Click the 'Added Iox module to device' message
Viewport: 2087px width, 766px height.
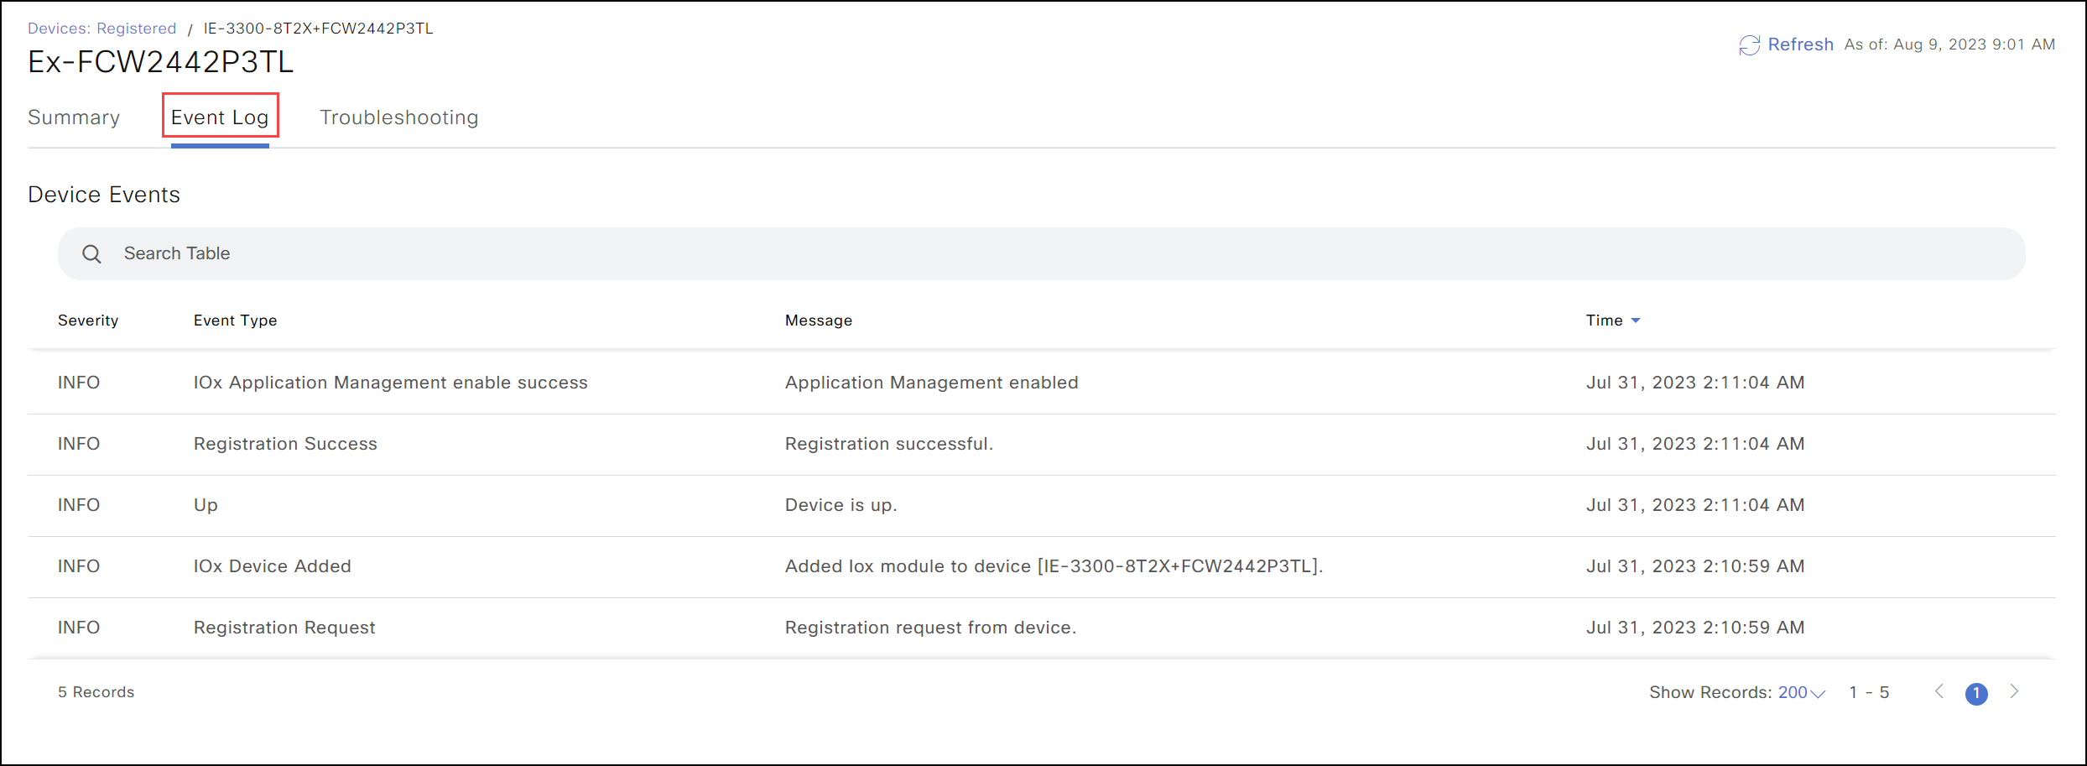point(1054,566)
